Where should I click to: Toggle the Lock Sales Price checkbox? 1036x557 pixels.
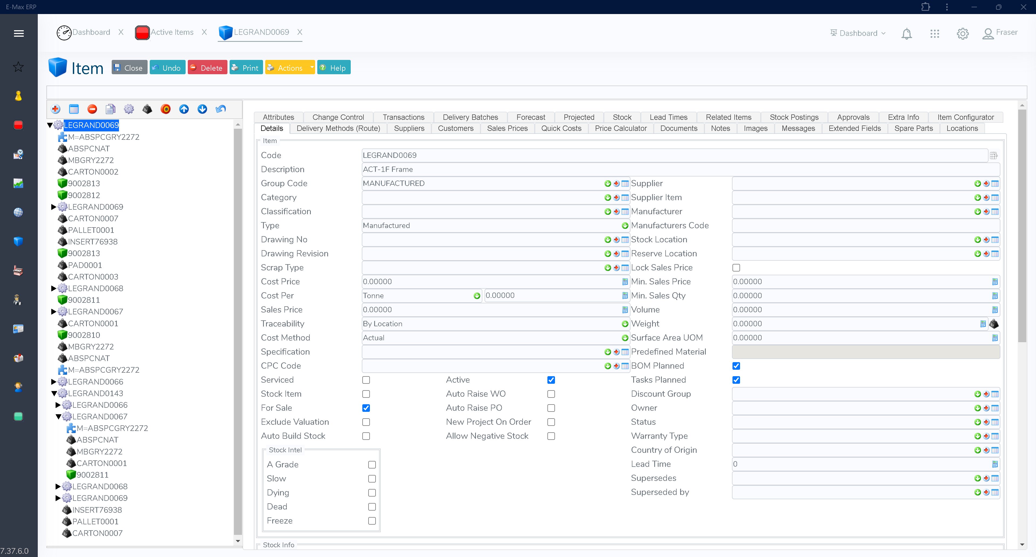736,267
